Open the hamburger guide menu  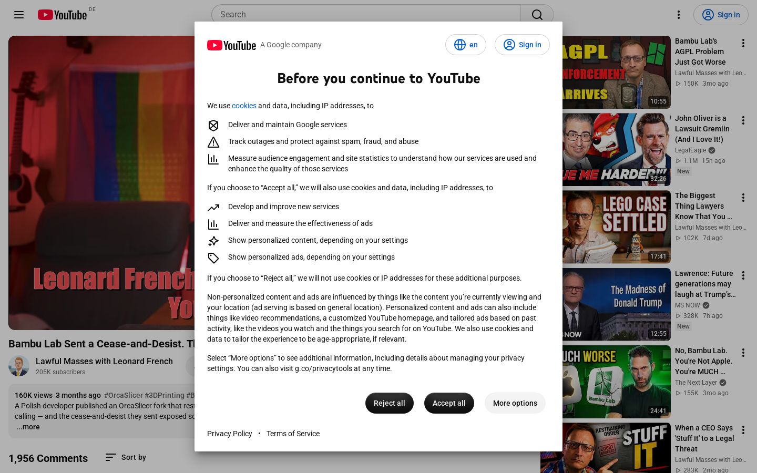click(x=19, y=15)
